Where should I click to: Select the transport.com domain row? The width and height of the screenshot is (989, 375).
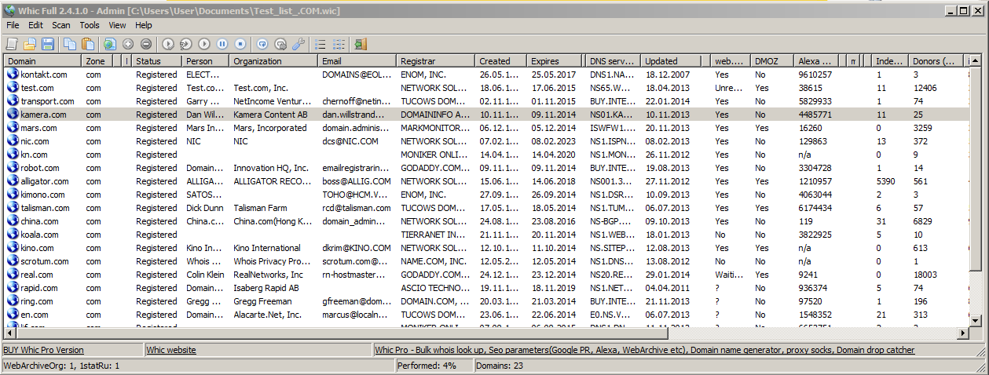485,101
